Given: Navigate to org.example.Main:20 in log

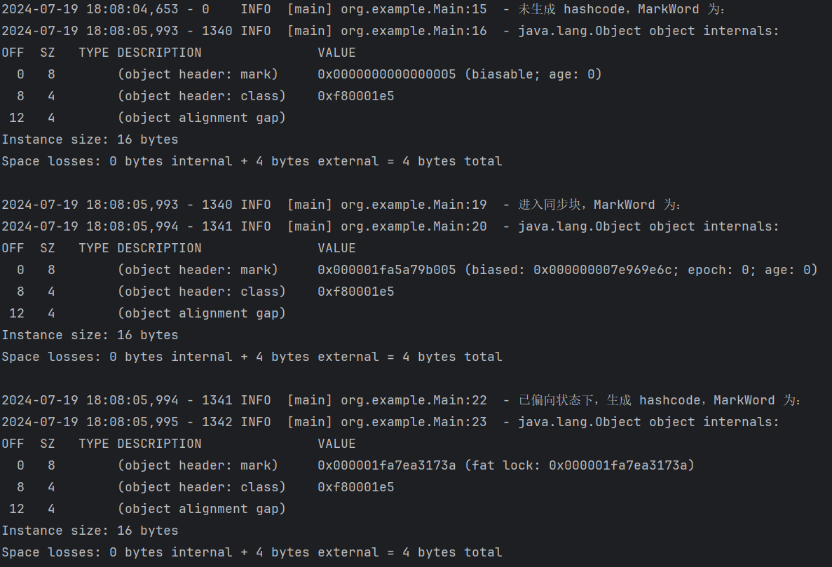Looking at the screenshot, I should [x=414, y=226].
